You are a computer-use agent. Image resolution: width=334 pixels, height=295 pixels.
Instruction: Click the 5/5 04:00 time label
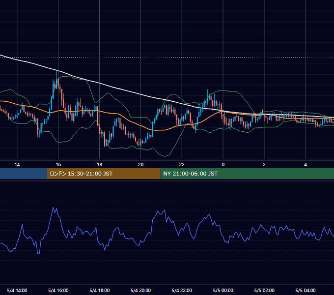click(306, 290)
